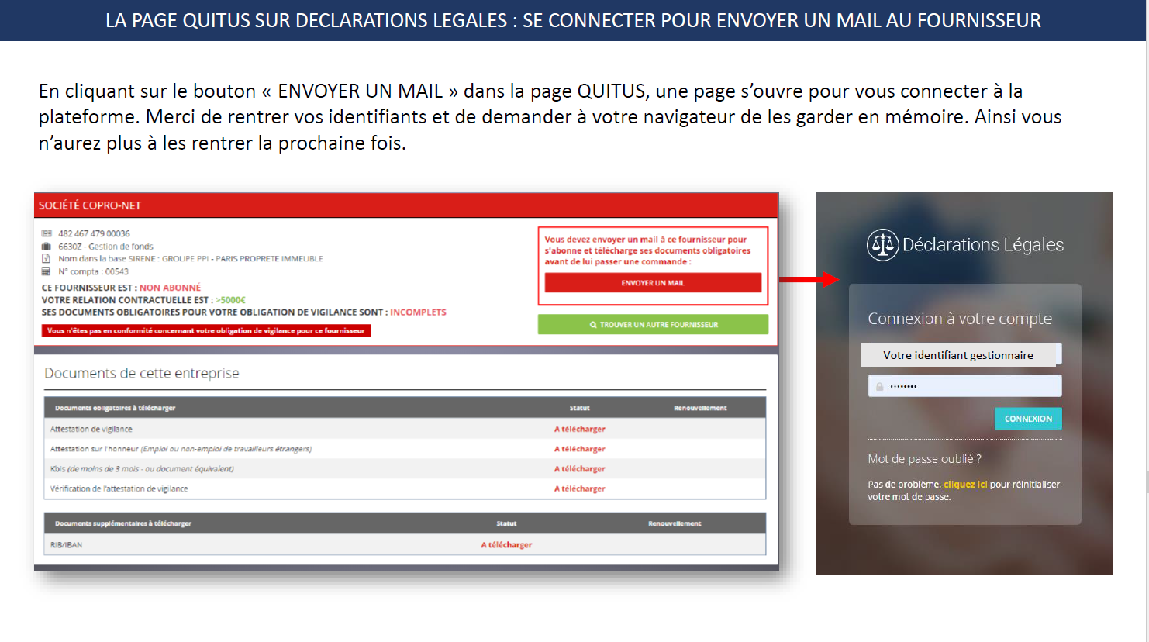Select the Kbis document name
The height and width of the screenshot is (642, 1149).
(142, 469)
